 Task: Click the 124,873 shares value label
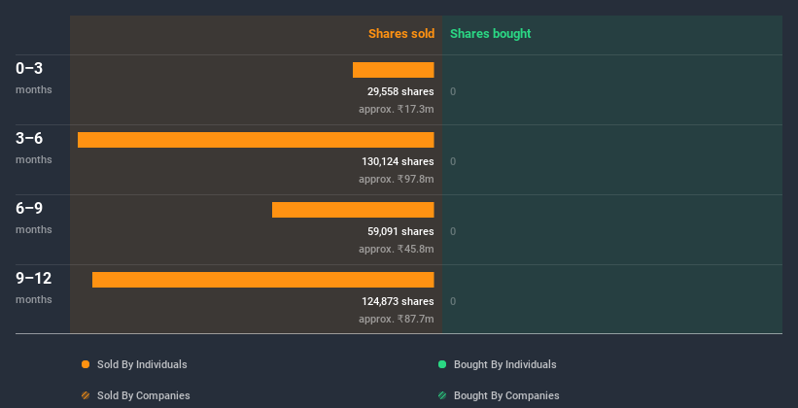click(x=398, y=302)
